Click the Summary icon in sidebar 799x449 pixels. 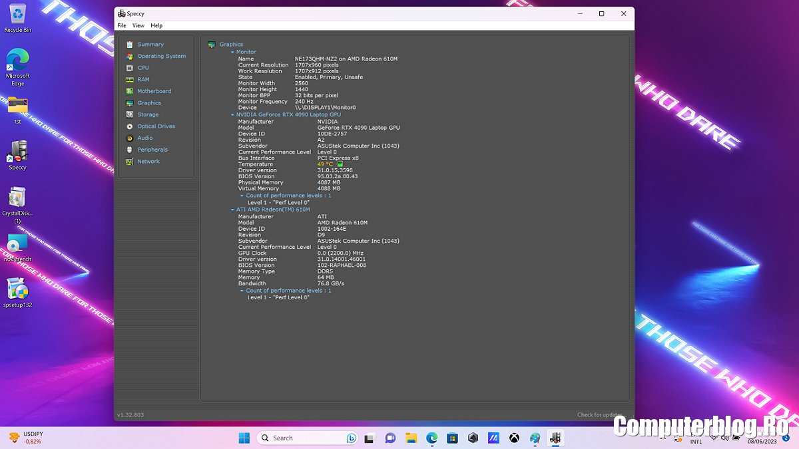pos(130,45)
